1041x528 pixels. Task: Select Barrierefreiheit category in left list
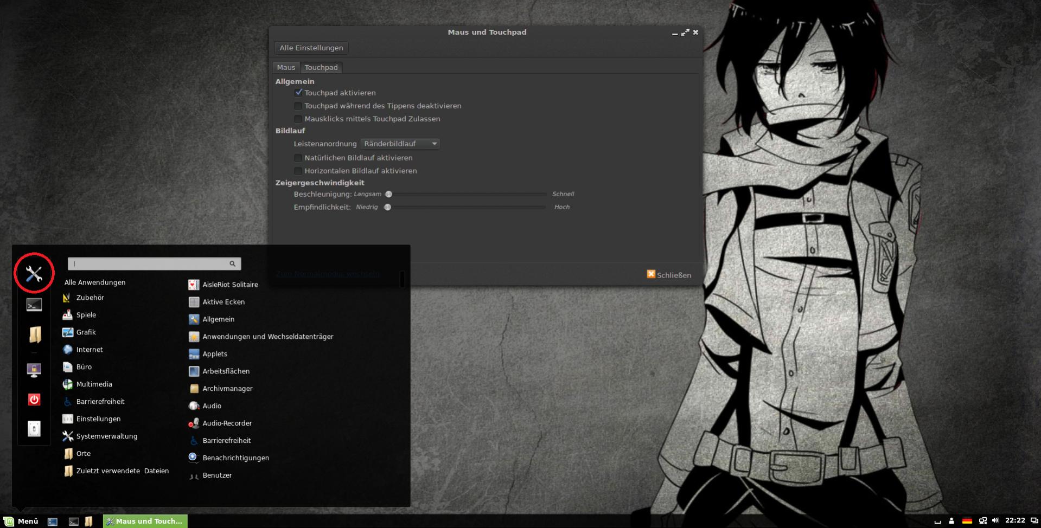pyautogui.click(x=93, y=402)
